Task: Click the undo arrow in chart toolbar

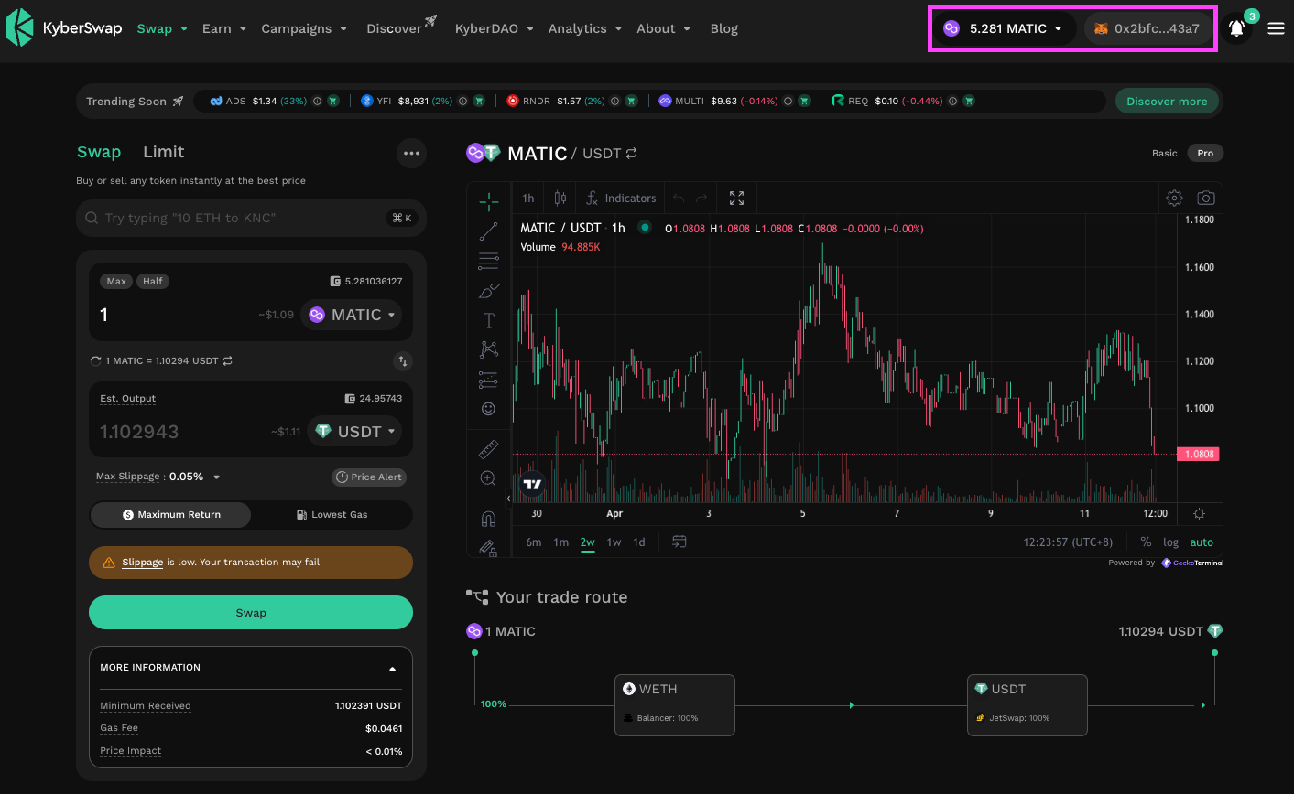Action: point(679,198)
